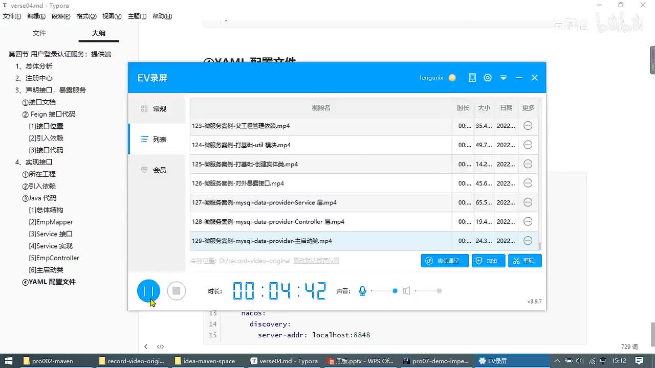655x368 pixels.
Task: Click 更改默认保存位置 link
Action: click(316, 261)
